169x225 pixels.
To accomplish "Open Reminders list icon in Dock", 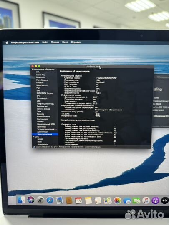I will click(x=98, y=200).
